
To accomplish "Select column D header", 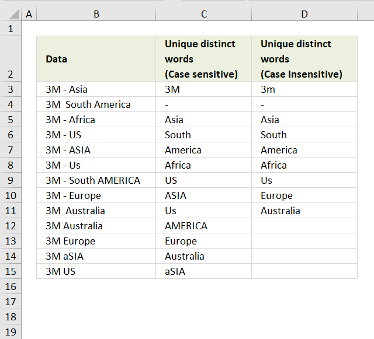I will 304,14.
